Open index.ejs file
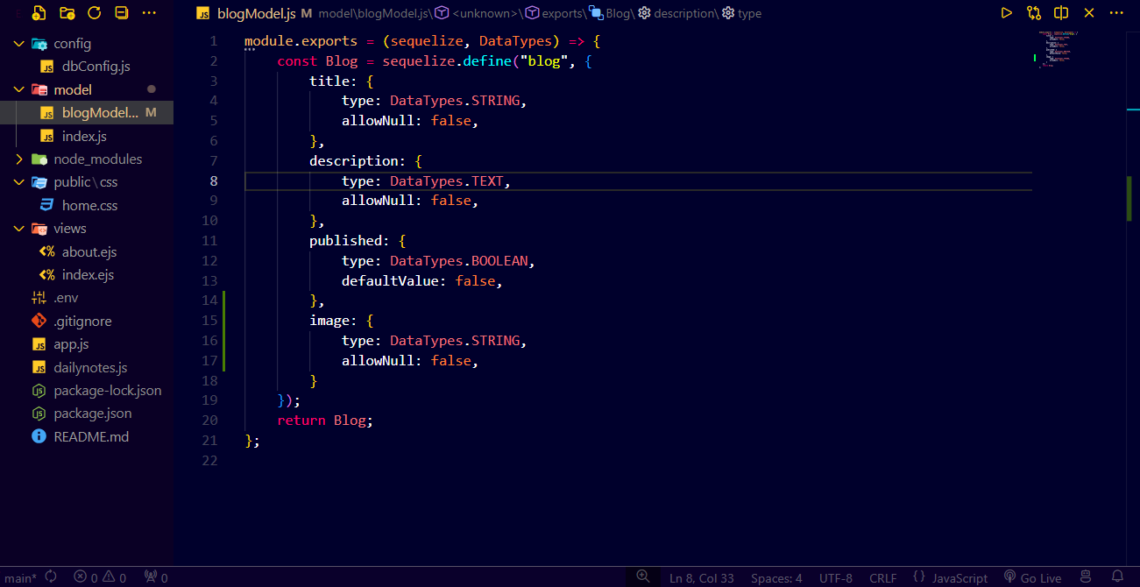Image resolution: width=1140 pixels, height=587 pixels. [x=87, y=274]
